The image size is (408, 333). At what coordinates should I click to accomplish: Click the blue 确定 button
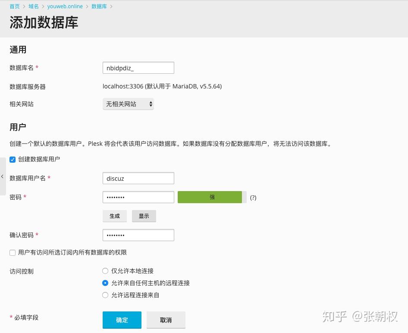pos(122,320)
